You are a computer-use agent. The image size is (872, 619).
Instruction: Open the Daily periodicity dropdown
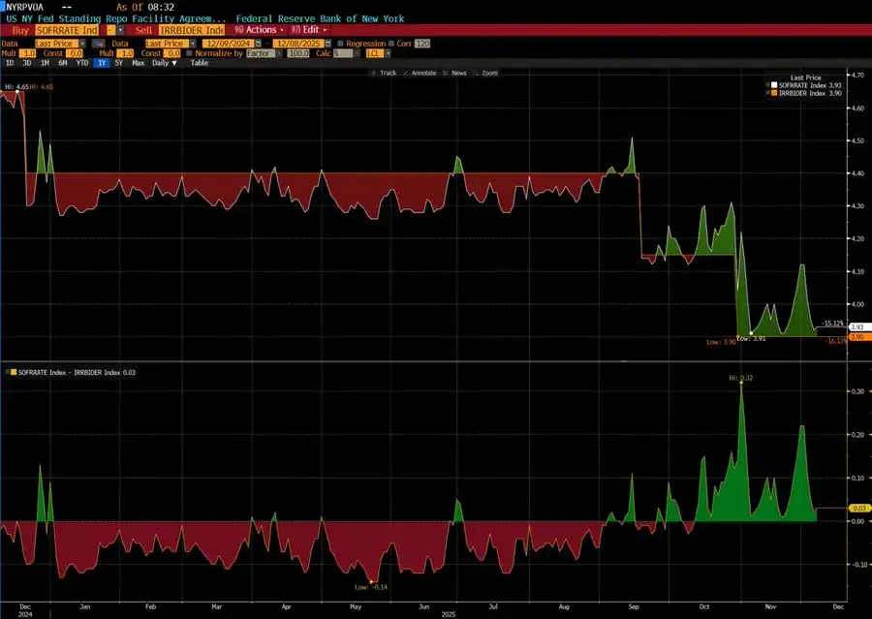click(x=165, y=62)
